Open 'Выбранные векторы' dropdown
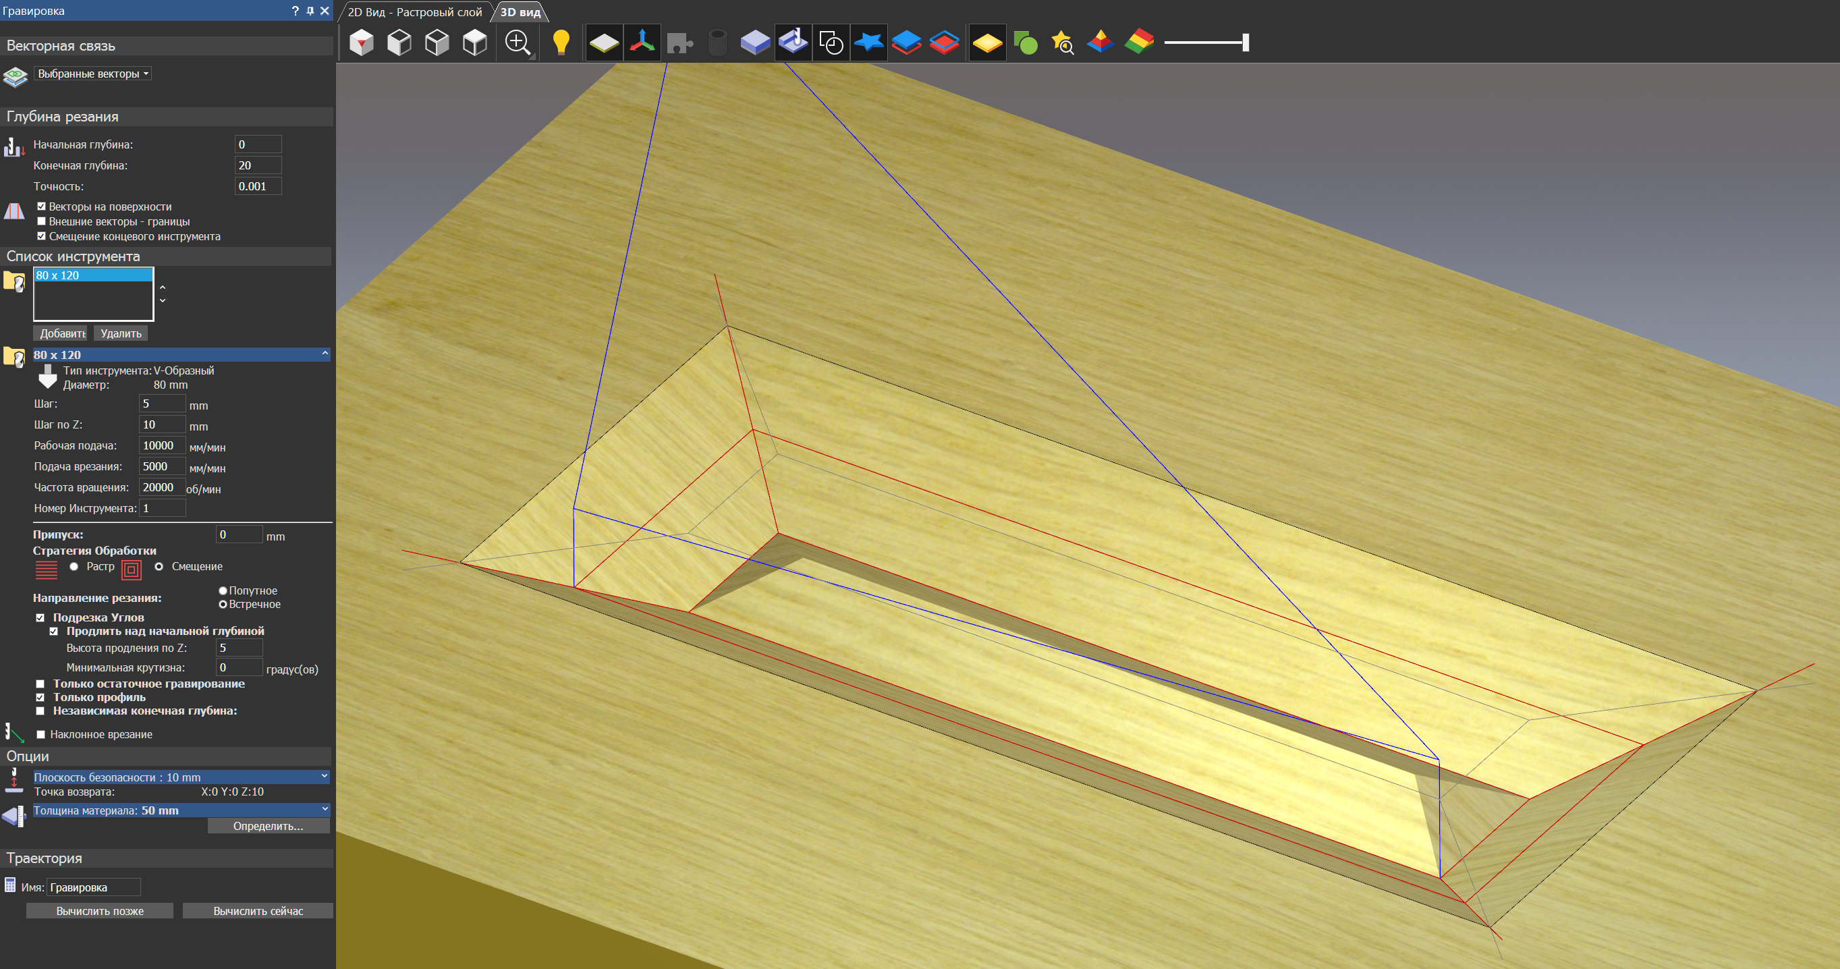 [92, 74]
